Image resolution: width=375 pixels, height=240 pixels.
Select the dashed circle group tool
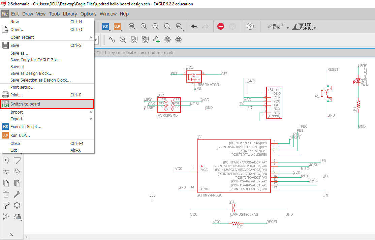pos(17,205)
